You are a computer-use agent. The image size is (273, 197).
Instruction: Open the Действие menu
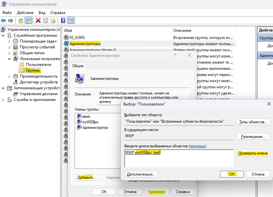tap(25, 13)
